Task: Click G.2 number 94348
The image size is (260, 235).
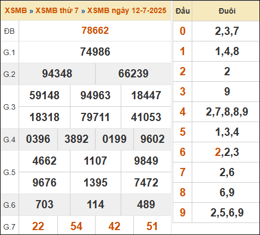Action: click(x=57, y=74)
